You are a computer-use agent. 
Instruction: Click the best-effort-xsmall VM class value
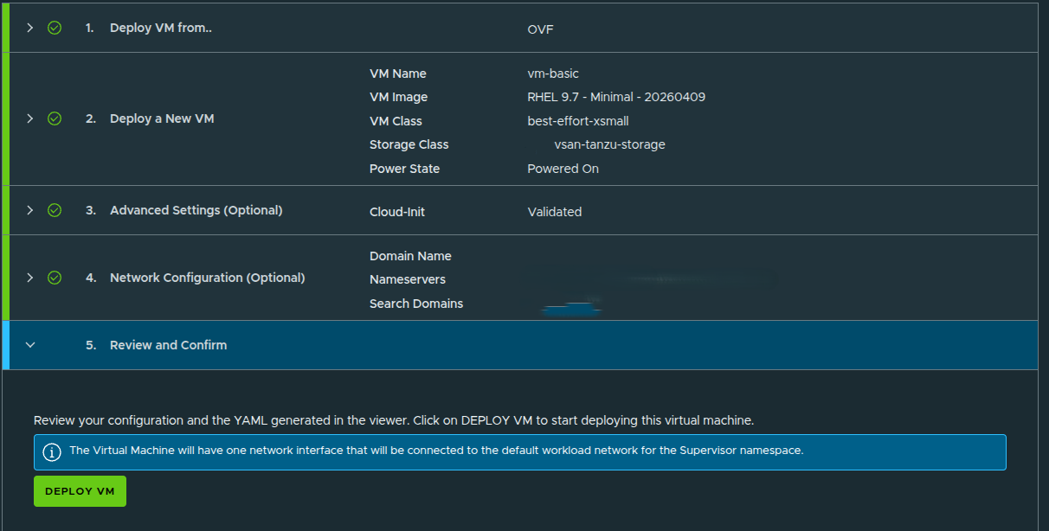(x=578, y=121)
